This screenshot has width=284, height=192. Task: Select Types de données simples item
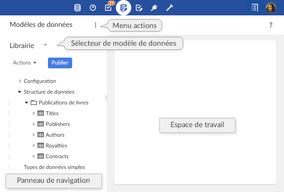(x=54, y=167)
